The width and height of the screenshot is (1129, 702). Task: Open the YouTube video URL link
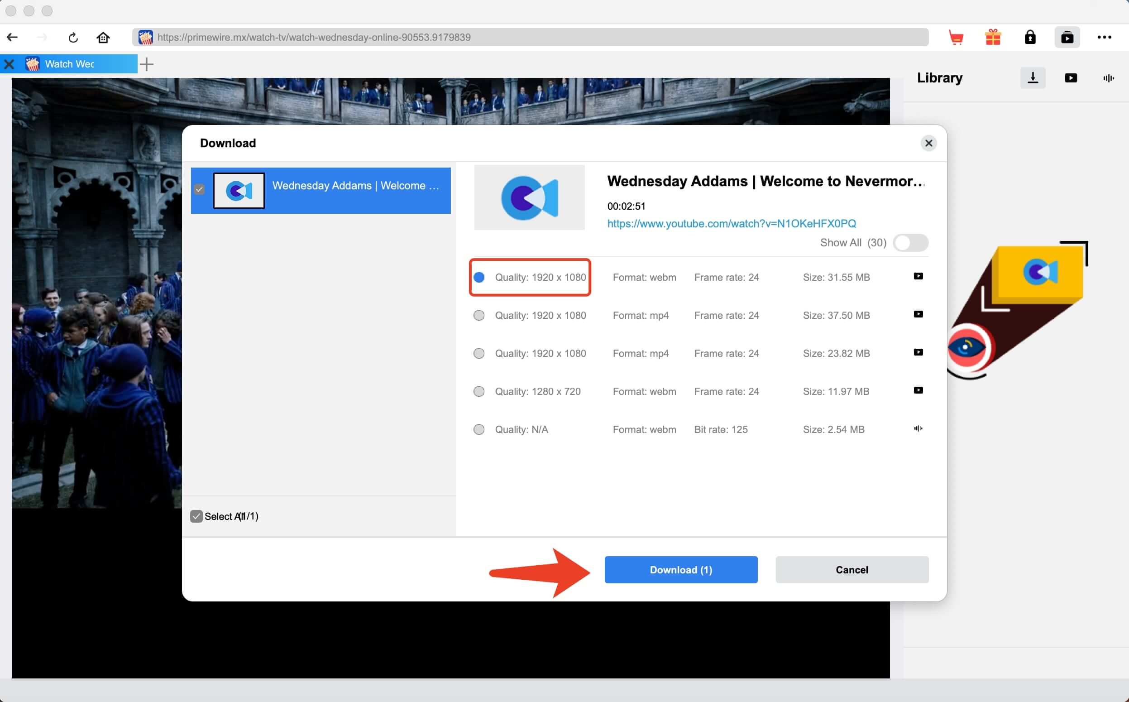732,224
